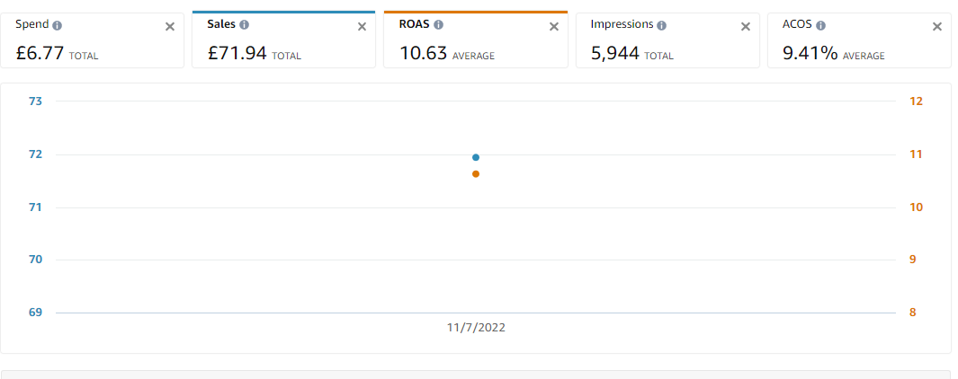Image resolution: width=958 pixels, height=379 pixels.
Task: Click the orange ROAS data point
Action: (475, 174)
